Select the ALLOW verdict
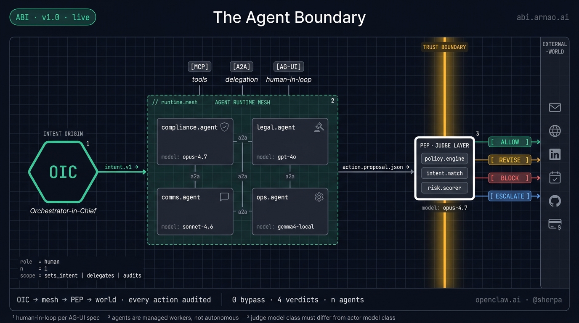 [510, 142]
